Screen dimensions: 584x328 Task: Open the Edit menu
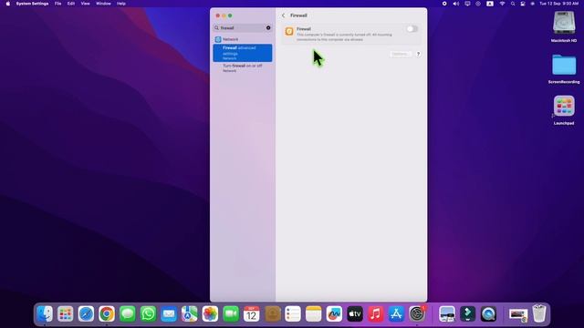tap(71, 4)
